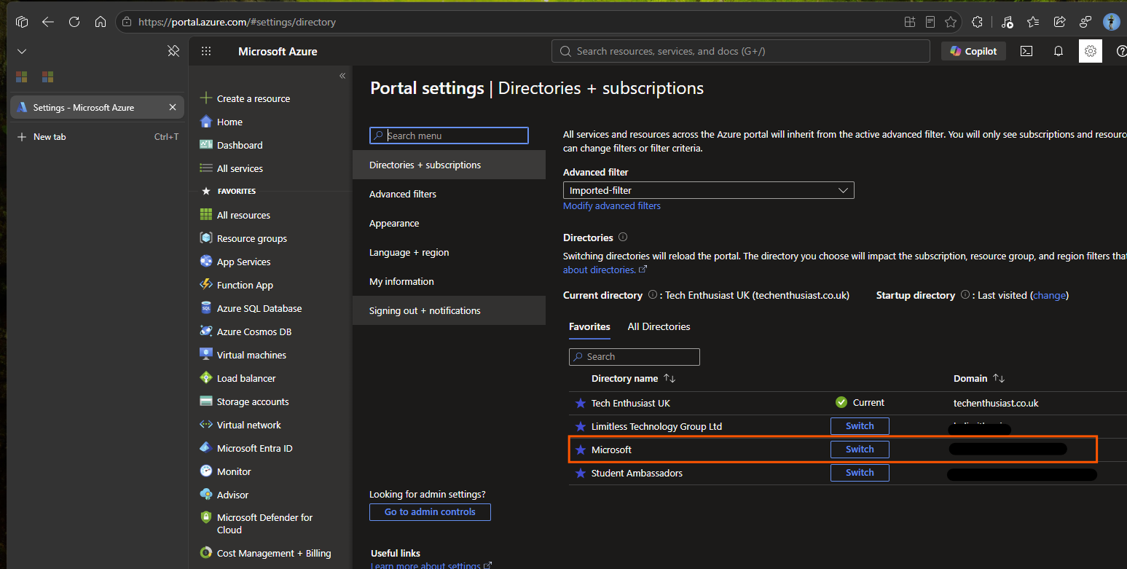Switch to the Microsoft directory
Viewport: 1127px width, 569px height.
pyautogui.click(x=860, y=450)
